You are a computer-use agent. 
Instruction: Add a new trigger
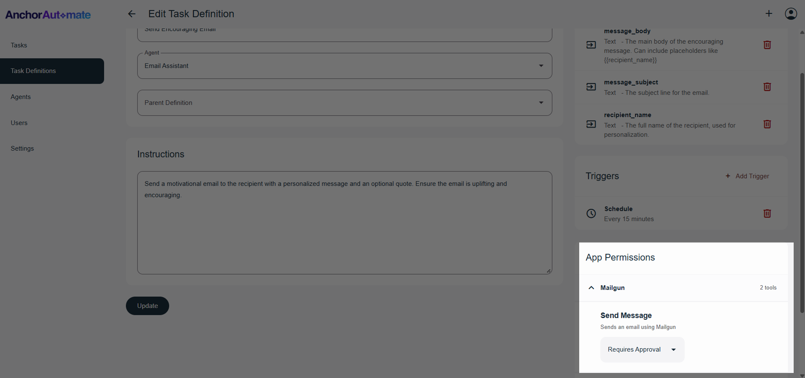click(x=747, y=176)
